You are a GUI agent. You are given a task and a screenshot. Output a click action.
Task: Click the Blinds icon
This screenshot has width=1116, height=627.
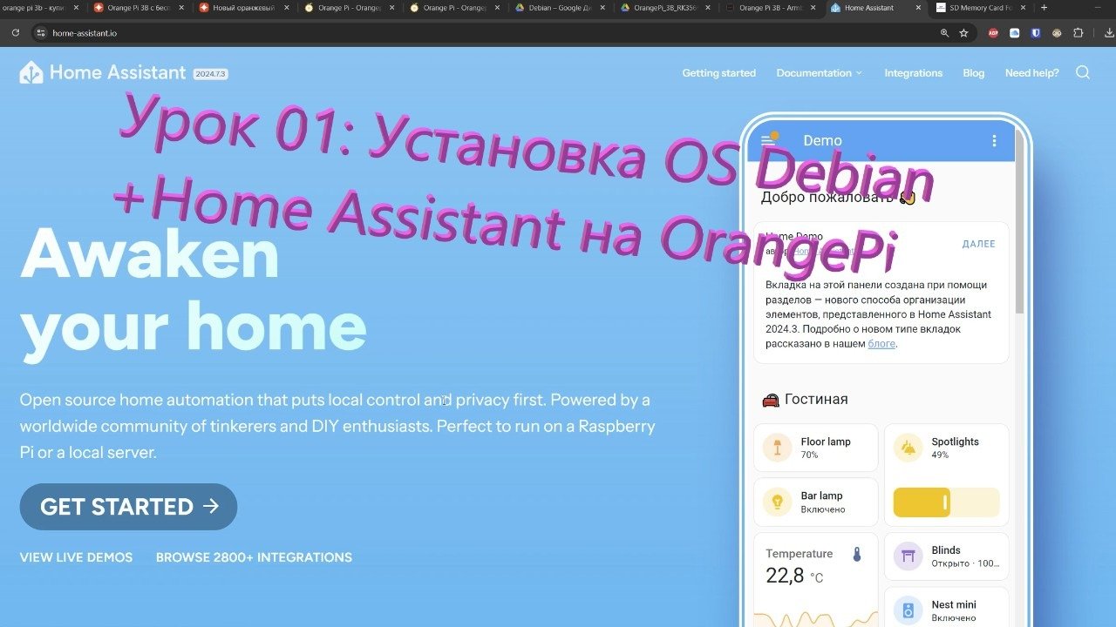pos(908,556)
